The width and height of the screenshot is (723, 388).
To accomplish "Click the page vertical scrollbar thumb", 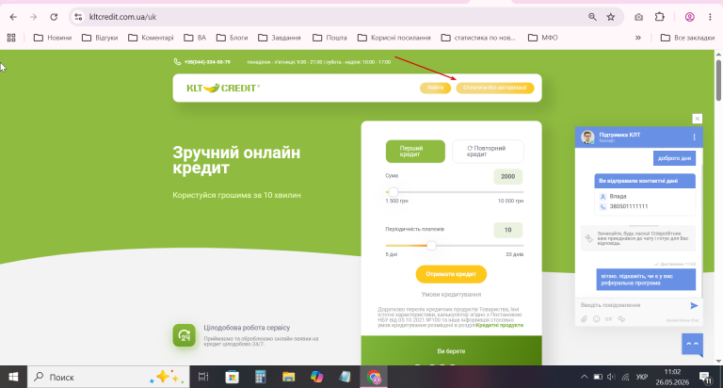I will (719, 80).
